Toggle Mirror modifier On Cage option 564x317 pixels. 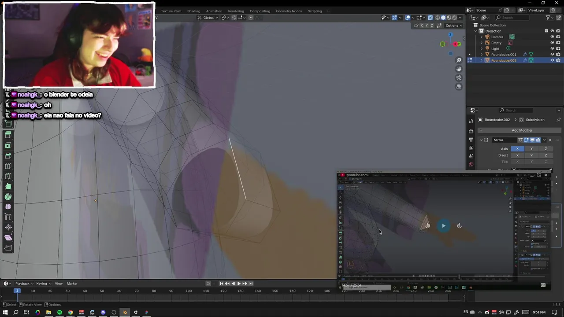pyautogui.click(x=520, y=140)
